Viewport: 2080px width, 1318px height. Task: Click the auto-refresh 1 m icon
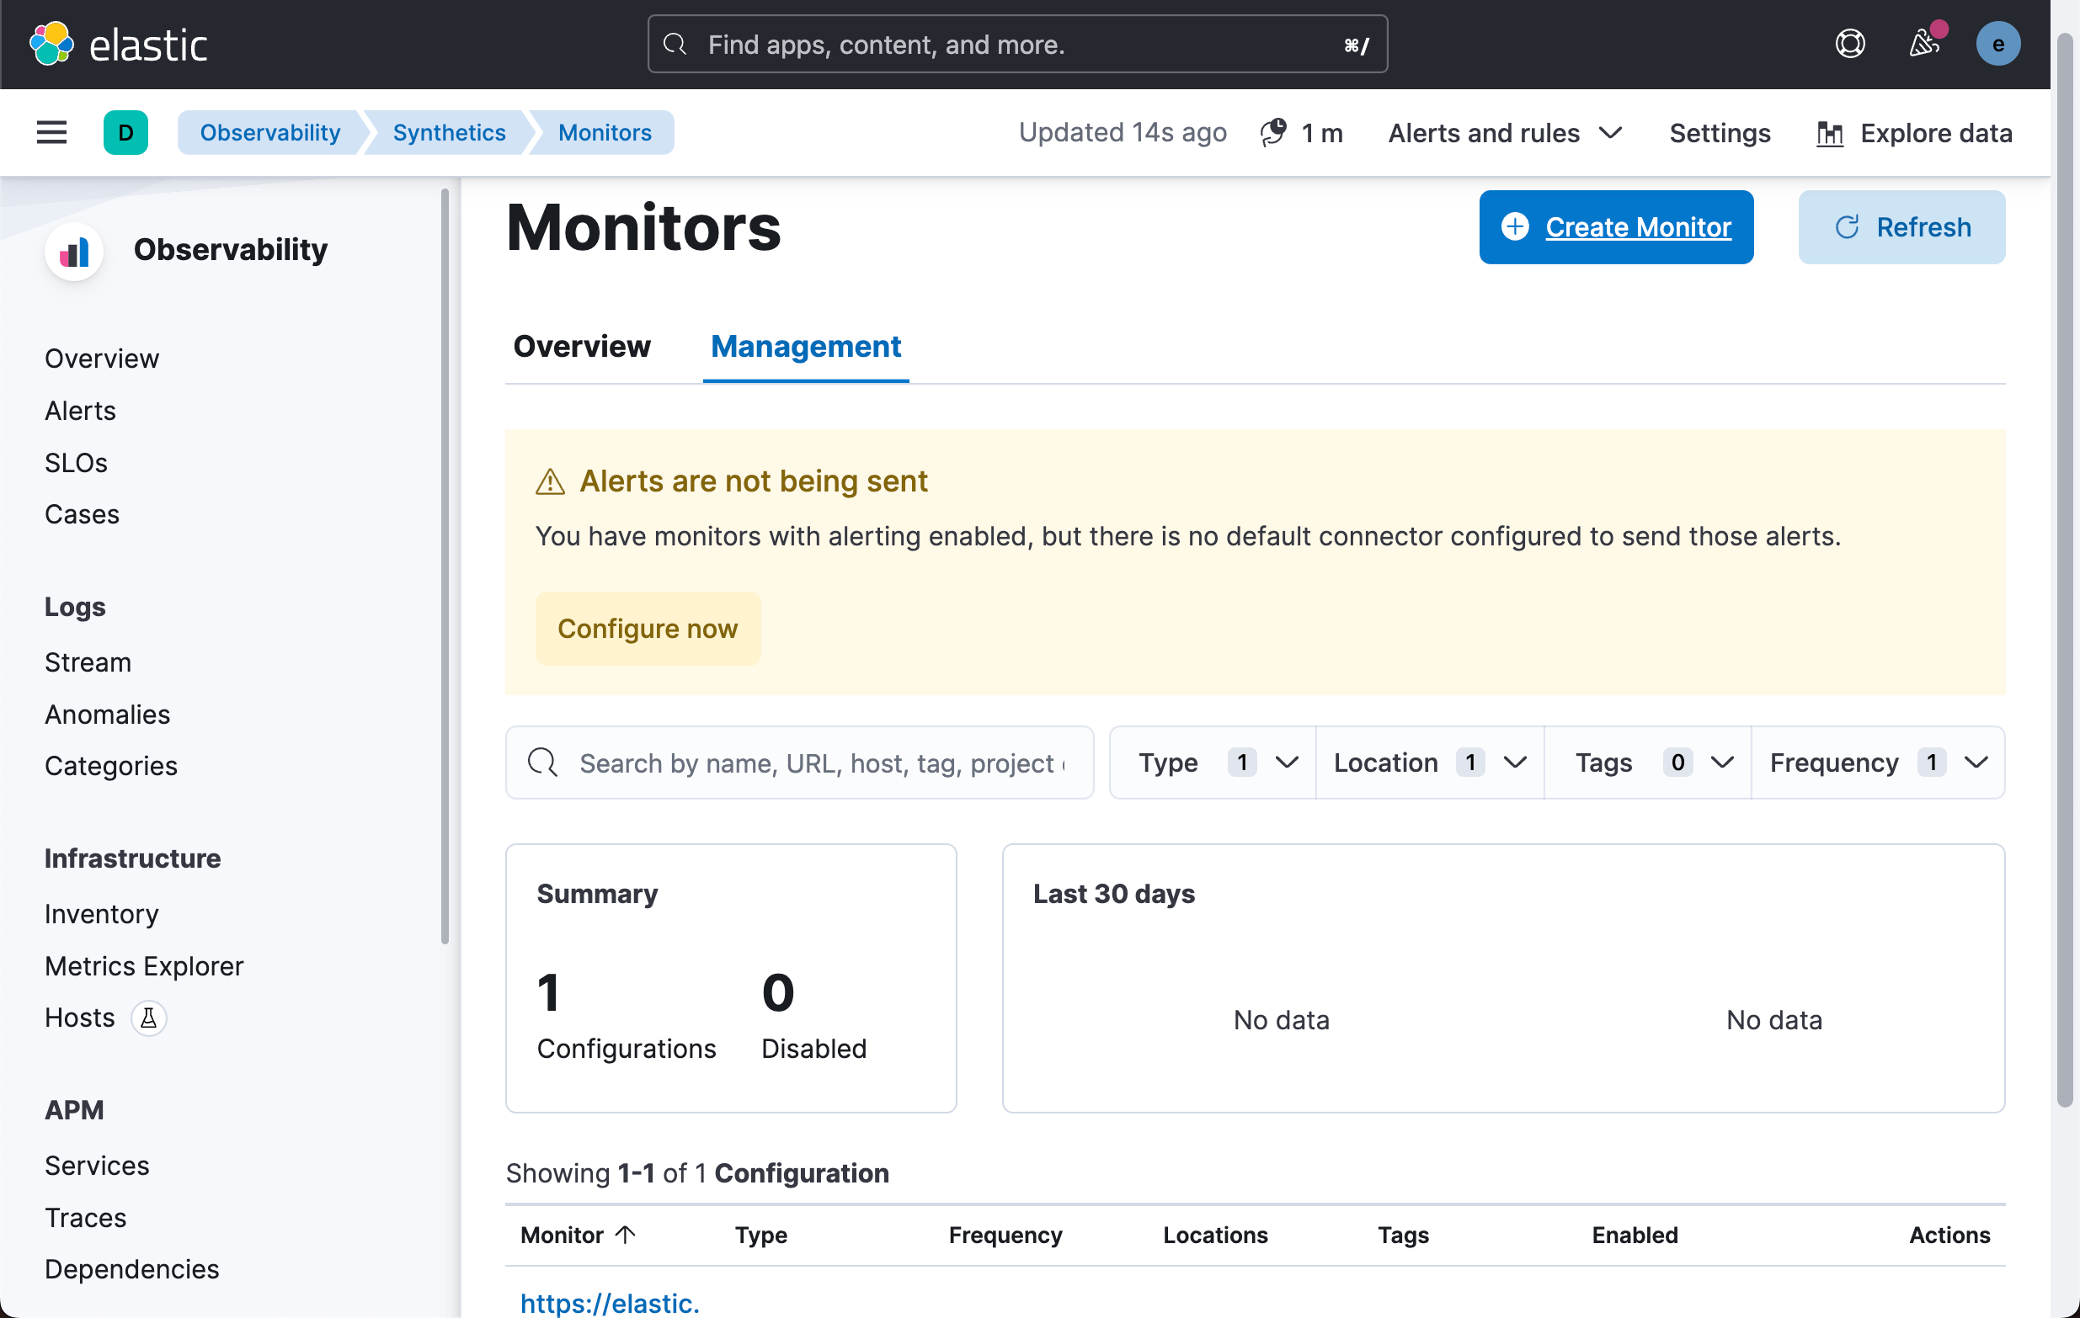click(x=1273, y=133)
